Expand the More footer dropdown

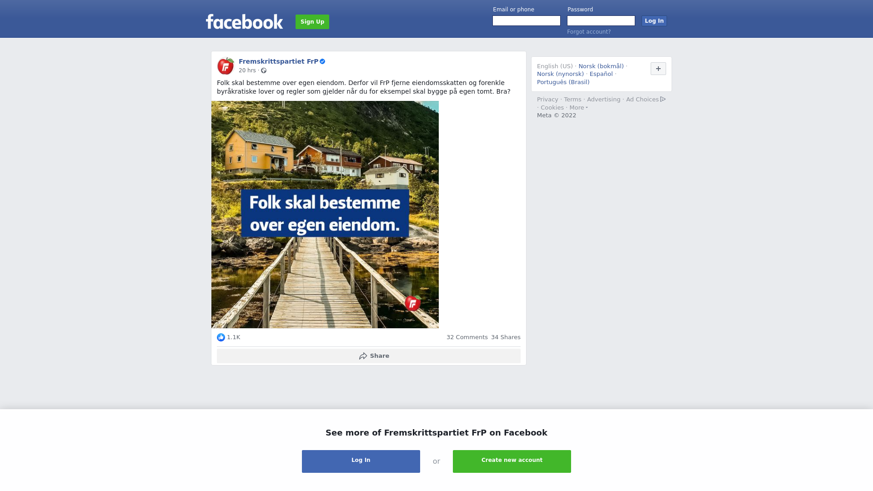click(579, 108)
